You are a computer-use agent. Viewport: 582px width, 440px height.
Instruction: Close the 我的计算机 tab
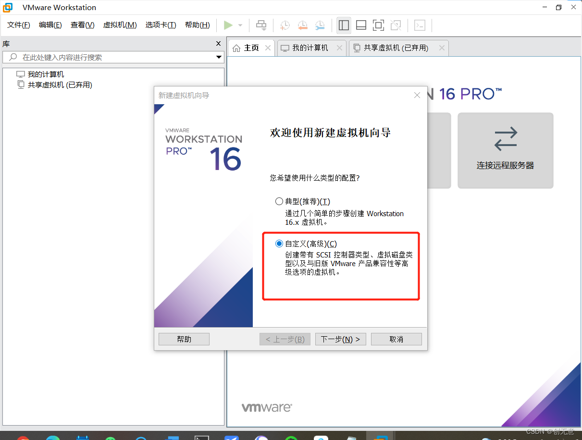pos(340,48)
